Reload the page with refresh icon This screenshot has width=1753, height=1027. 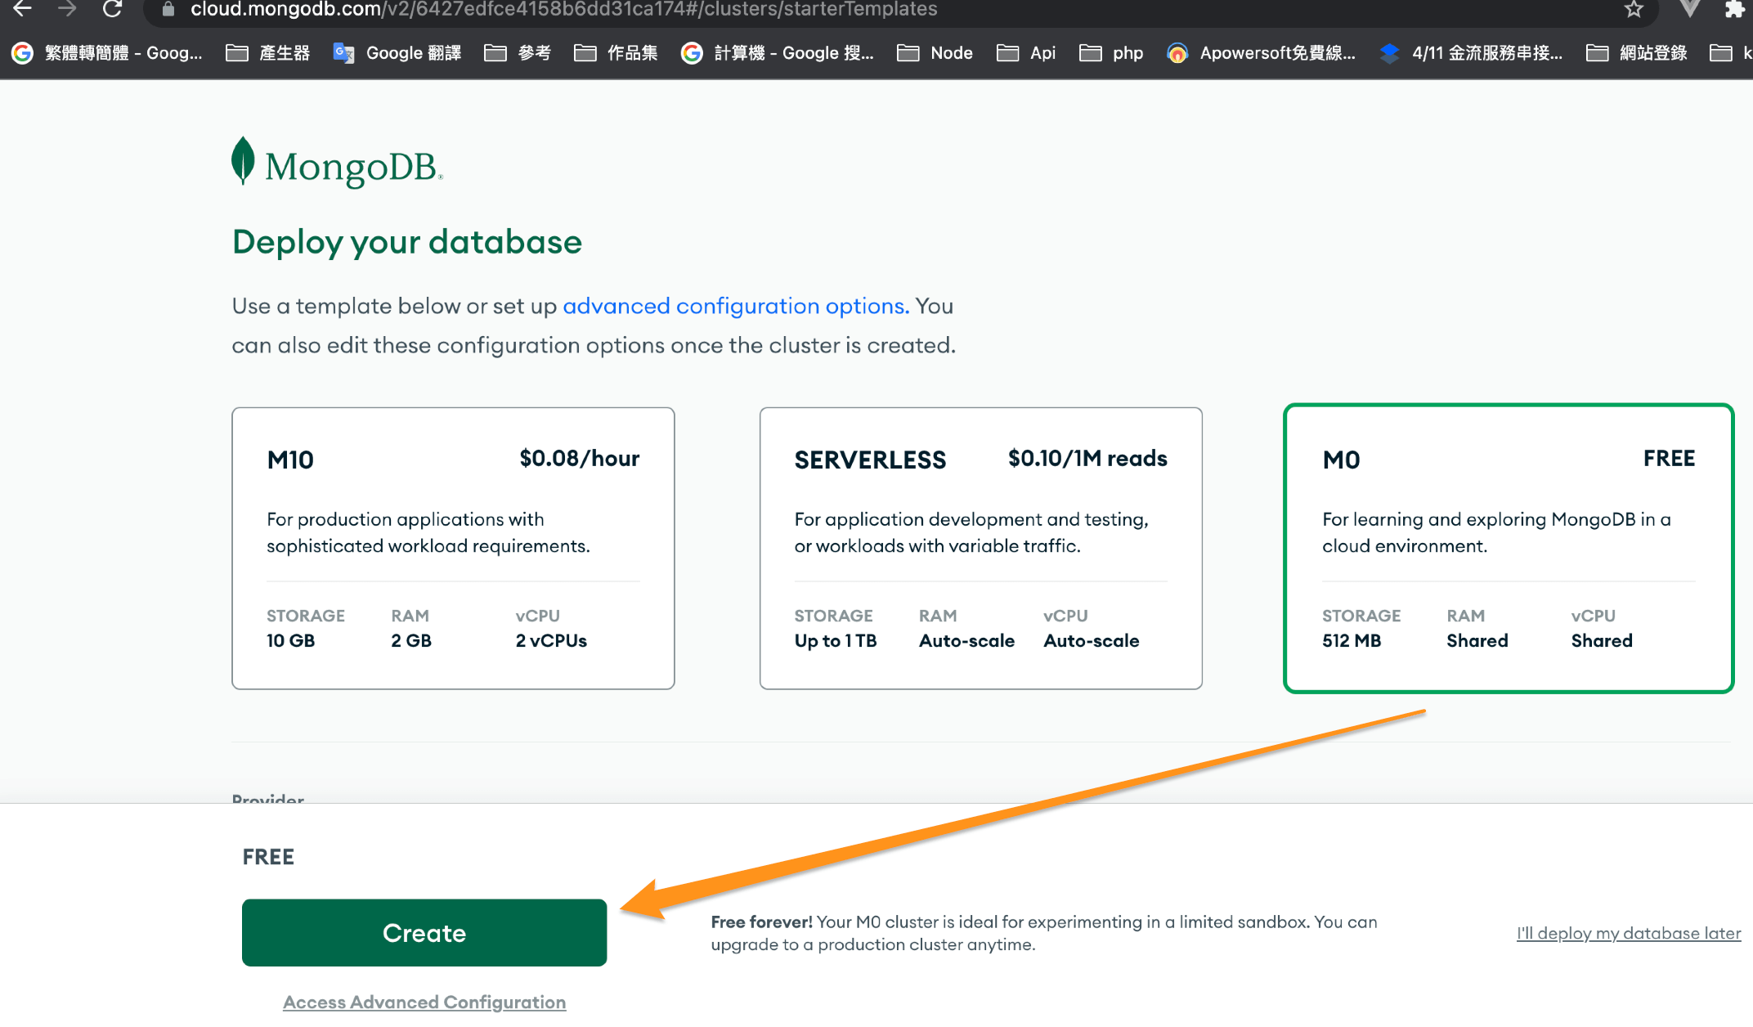[x=112, y=9]
